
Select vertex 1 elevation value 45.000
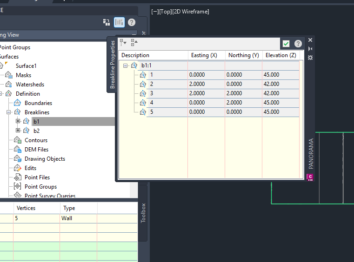(x=281, y=75)
